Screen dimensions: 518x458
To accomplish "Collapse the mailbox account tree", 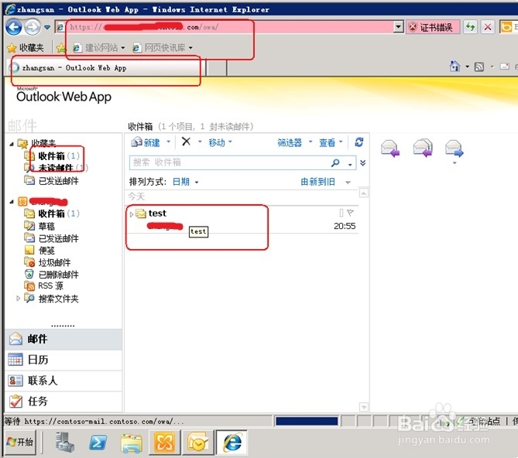I will 12,201.
